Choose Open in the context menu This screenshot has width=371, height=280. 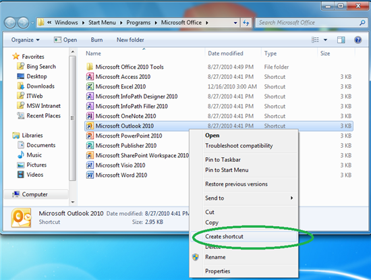click(244, 136)
